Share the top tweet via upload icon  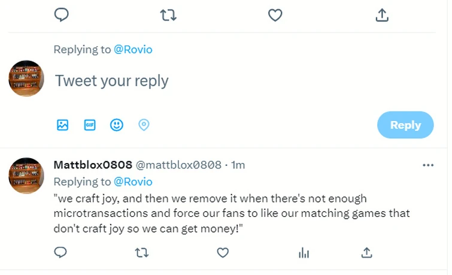click(382, 15)
